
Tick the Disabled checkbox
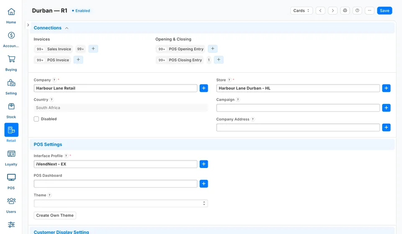[x=36, y=119]
